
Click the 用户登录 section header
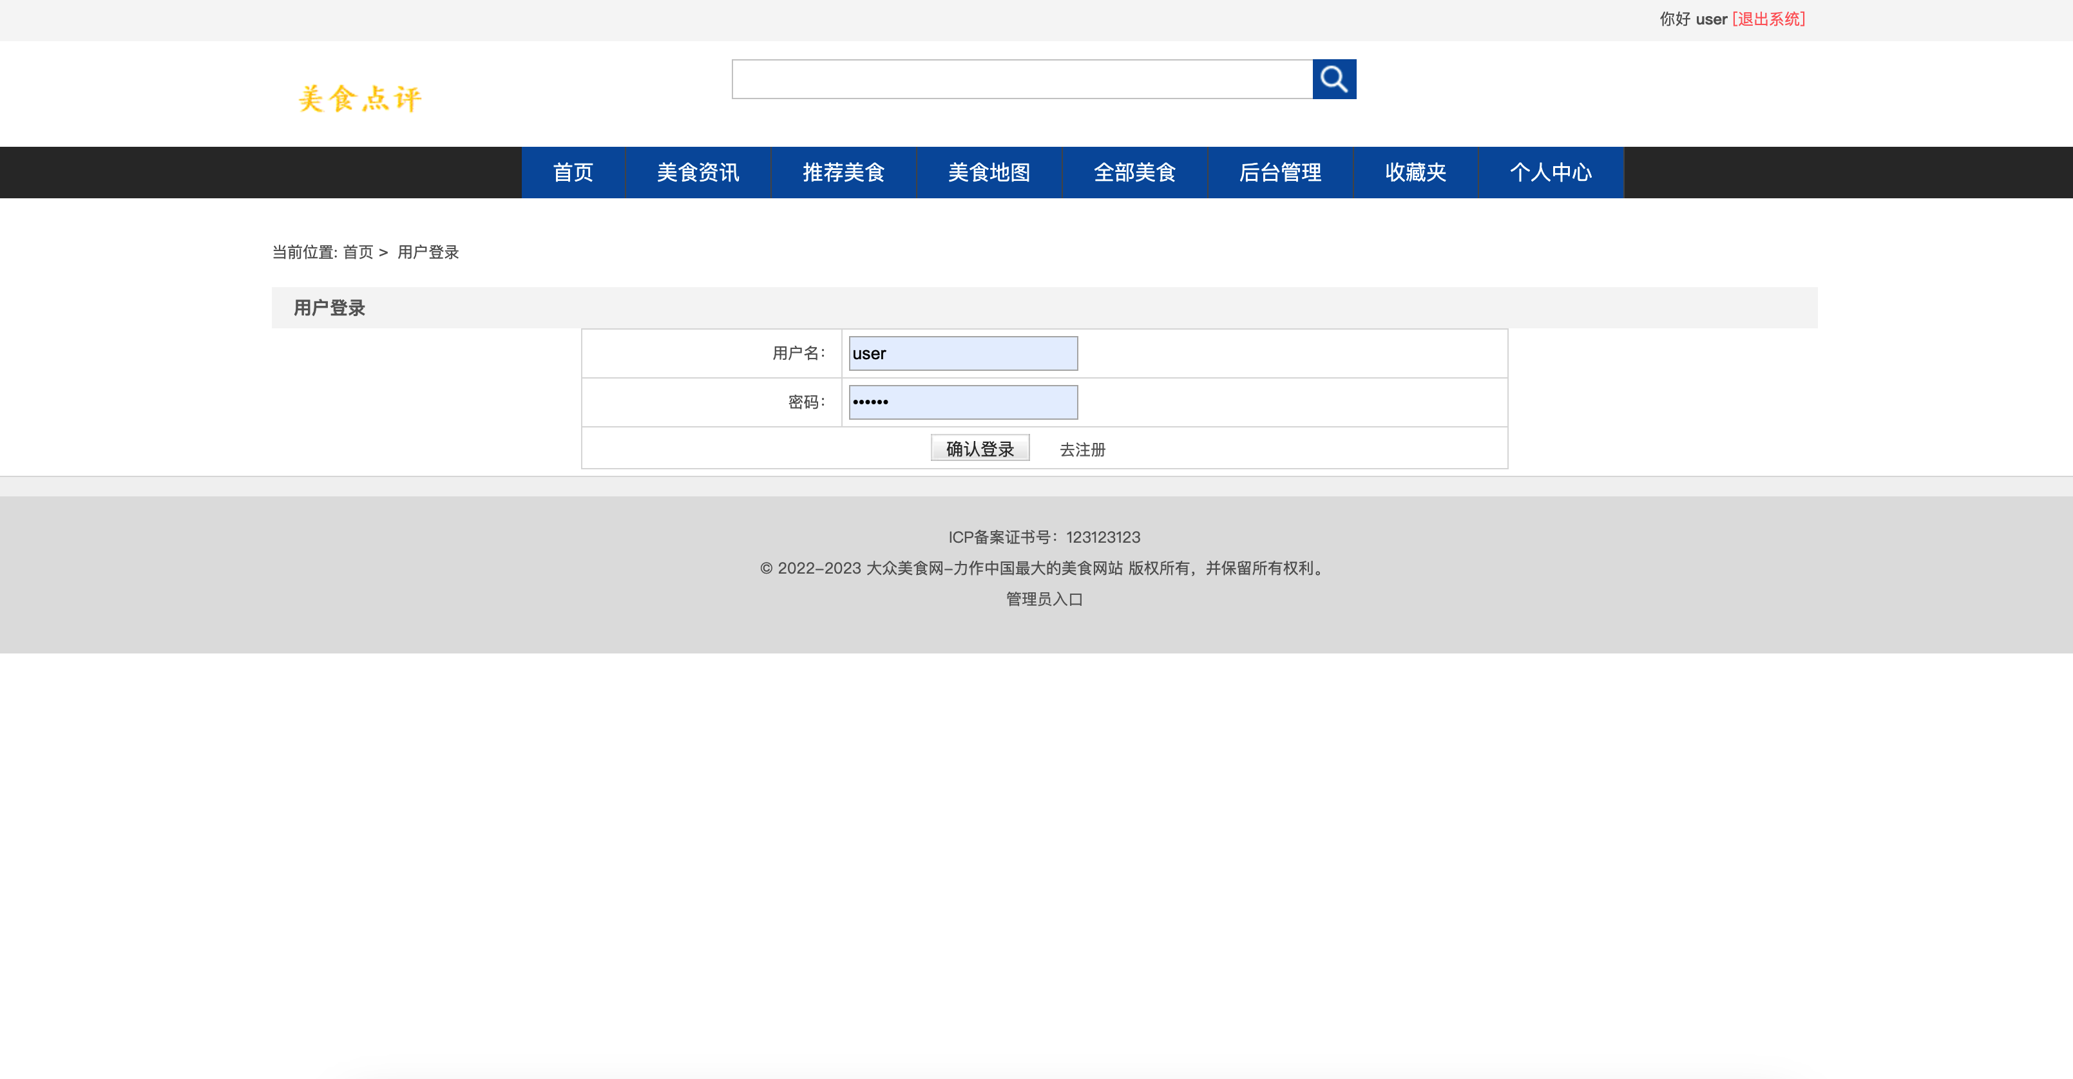pyautogui.click(x=329, y=307)
